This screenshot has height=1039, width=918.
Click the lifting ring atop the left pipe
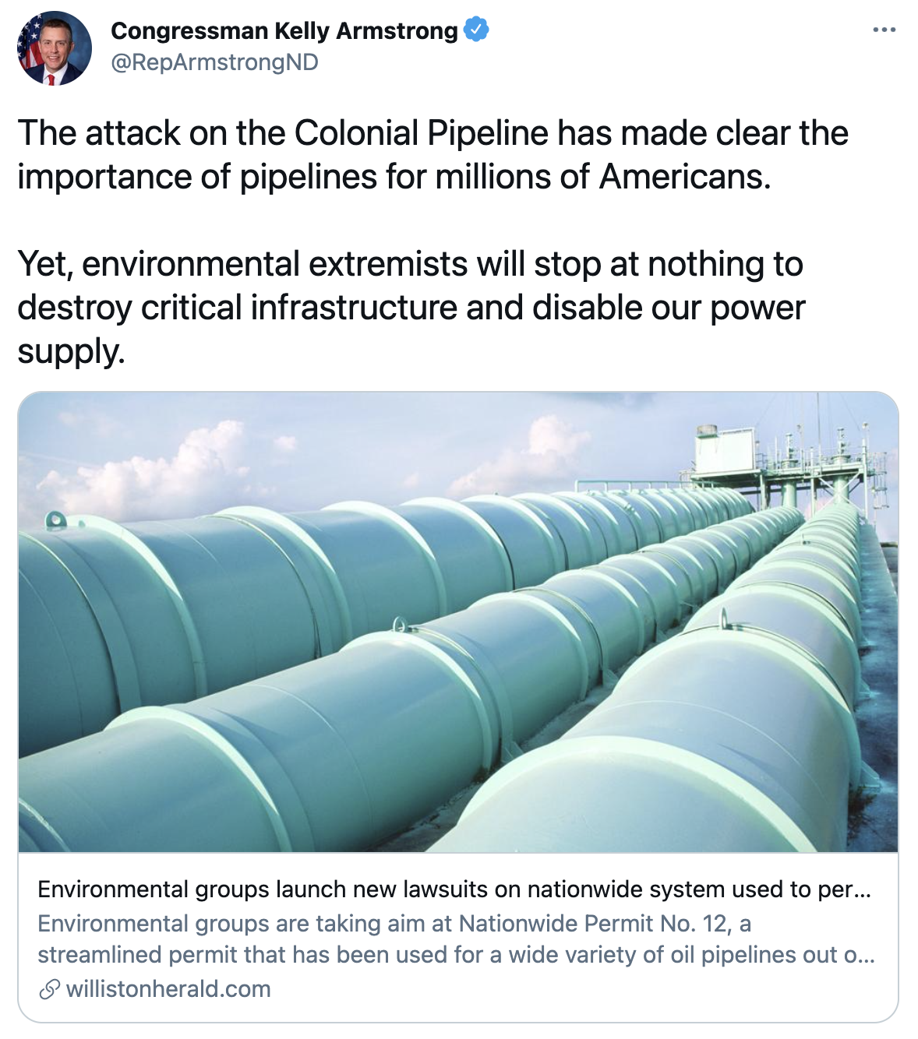point(56,519)
